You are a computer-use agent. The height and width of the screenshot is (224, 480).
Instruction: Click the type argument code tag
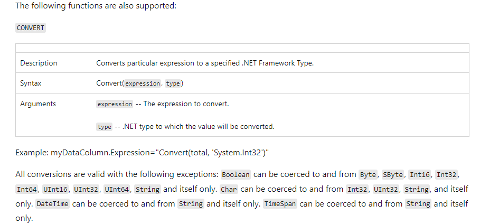click(x=105, y=127)
